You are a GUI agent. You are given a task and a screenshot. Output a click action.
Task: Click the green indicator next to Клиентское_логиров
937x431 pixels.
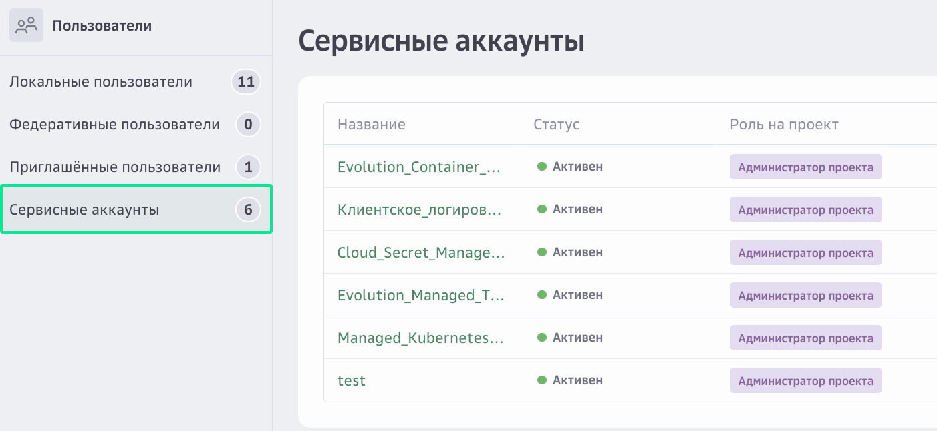point(541,209)
